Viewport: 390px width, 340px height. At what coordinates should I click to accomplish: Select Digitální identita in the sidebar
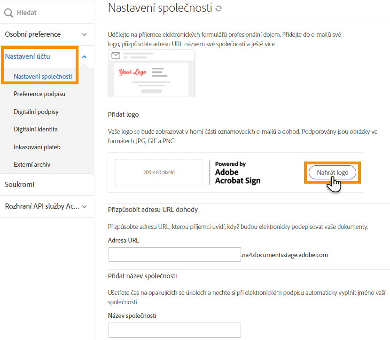[x=36, y=130]
